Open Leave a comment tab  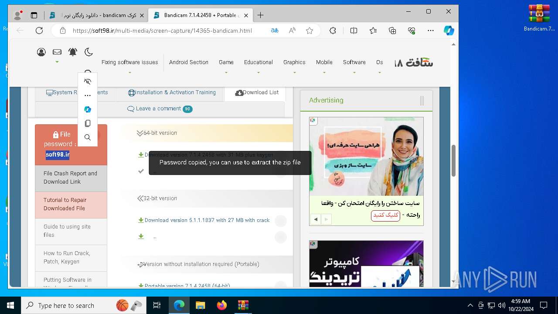[x=160, y=109]
